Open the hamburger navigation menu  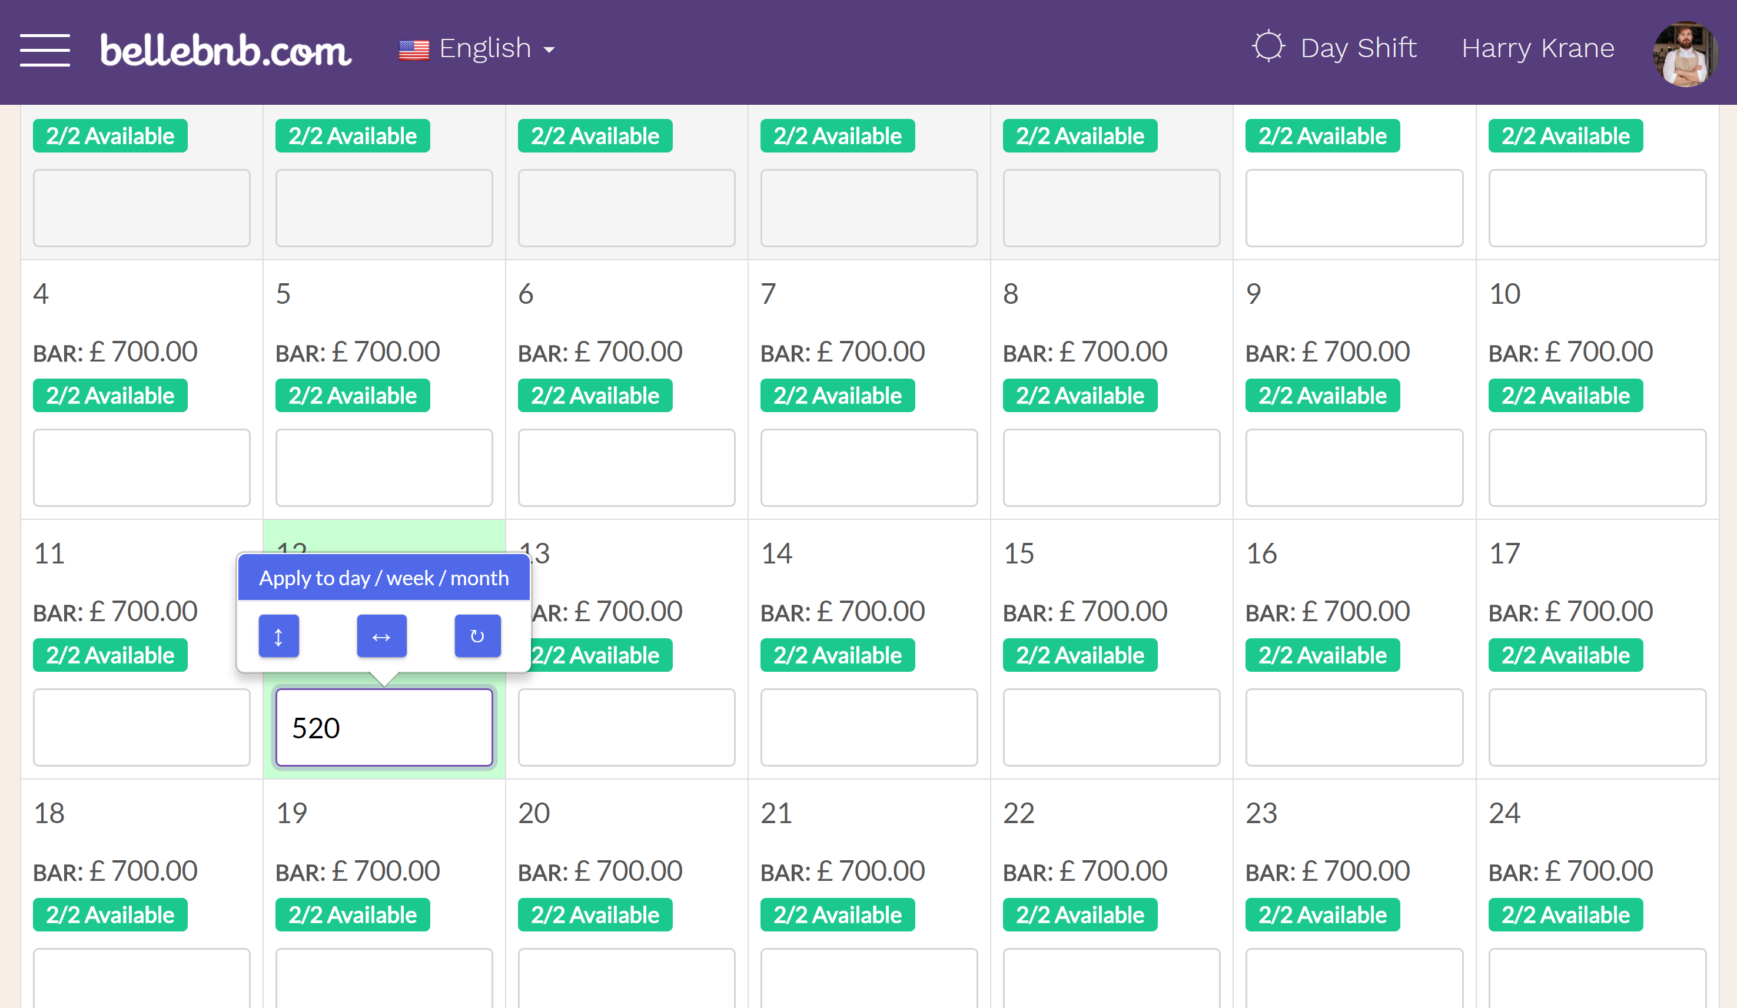(45, 49)
